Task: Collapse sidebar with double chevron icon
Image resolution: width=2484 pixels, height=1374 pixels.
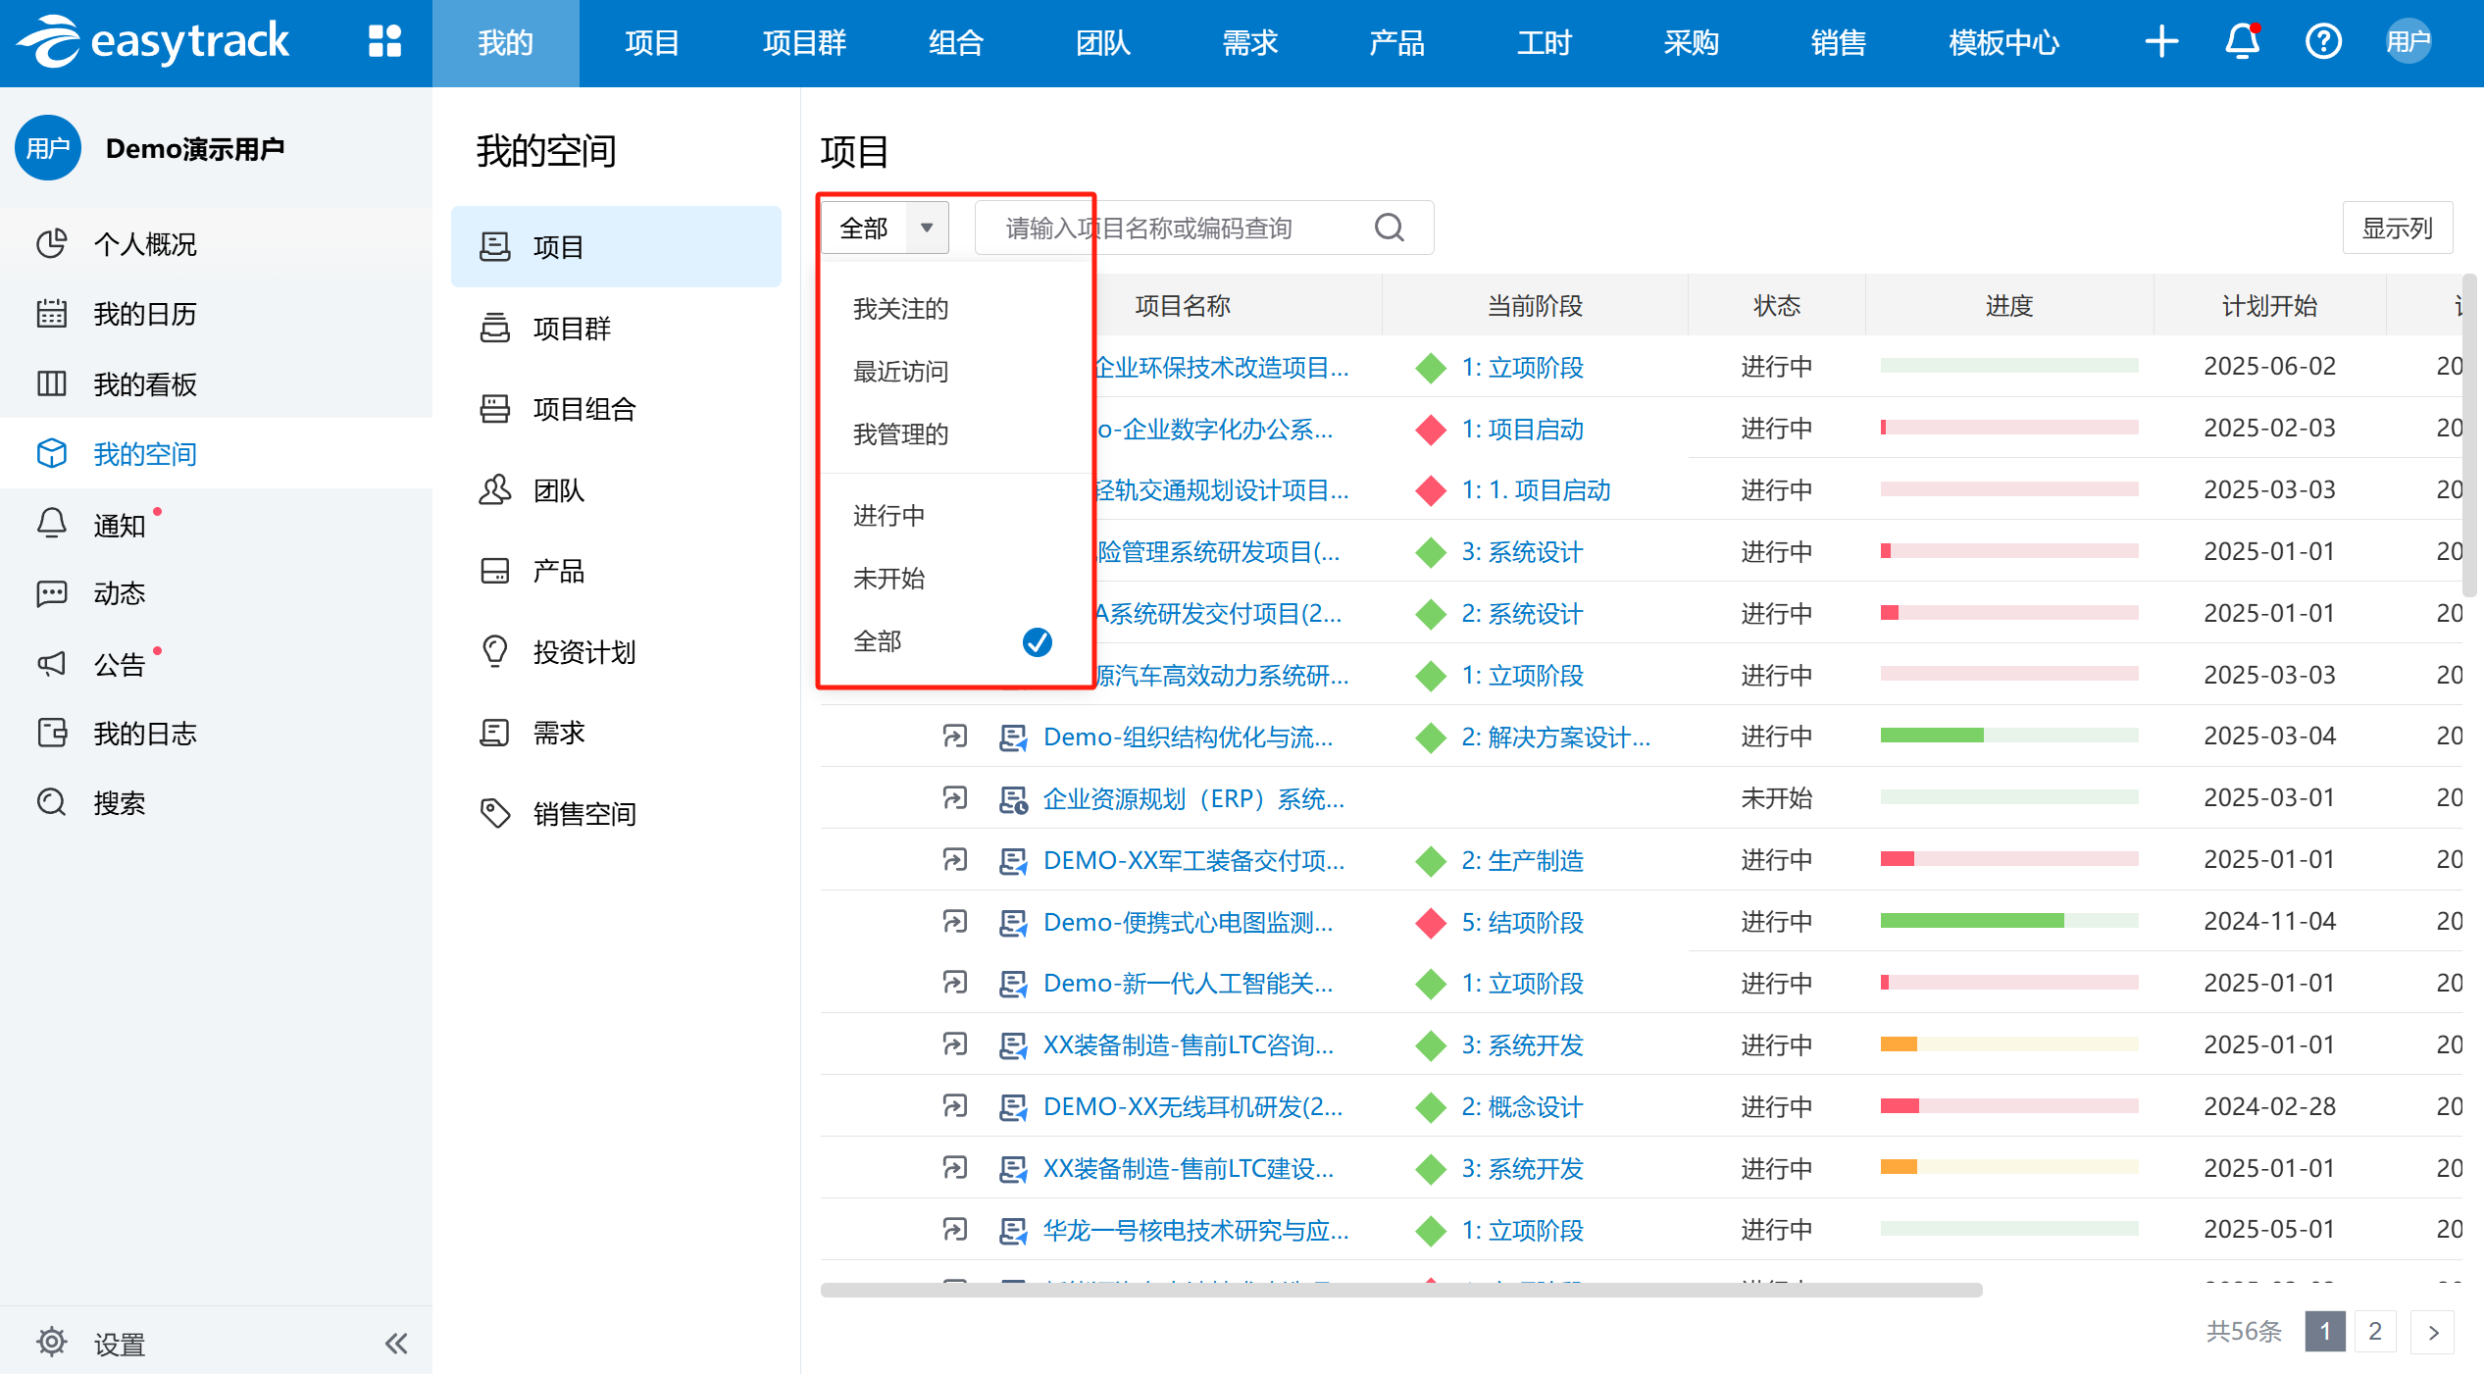Action: 396,1343
